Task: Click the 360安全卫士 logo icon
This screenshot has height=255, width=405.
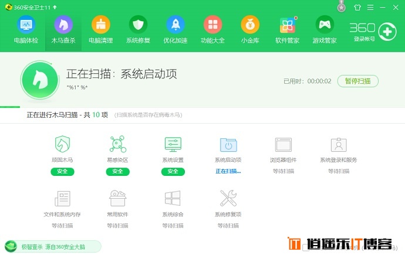Action: coord(9,7)
